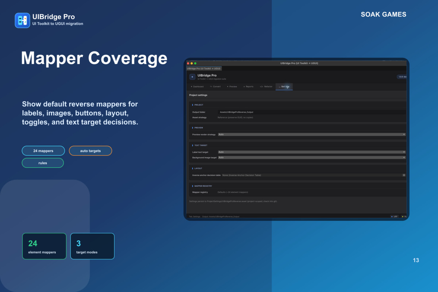Click the 'PREVIEW' section header
Image resolution: width=438 pixels, height=292 pixels.
(x=199, y=128)
